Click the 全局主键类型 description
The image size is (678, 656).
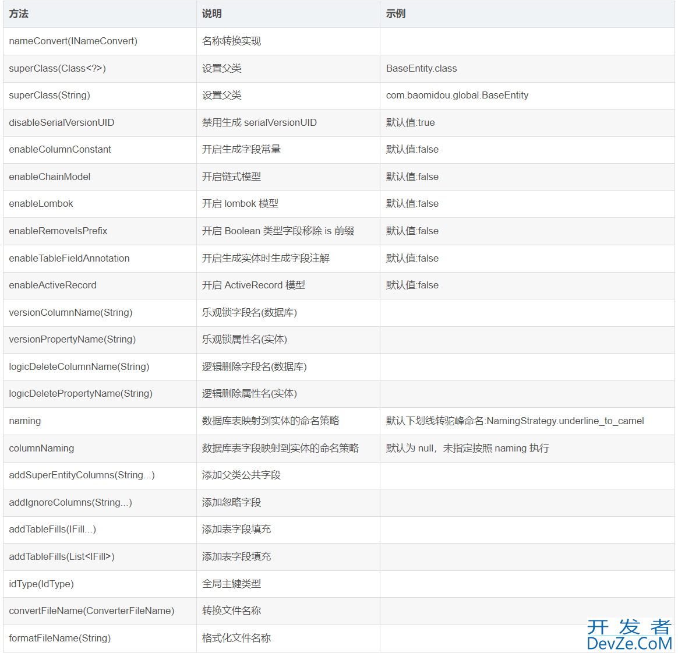coord(231,584)
